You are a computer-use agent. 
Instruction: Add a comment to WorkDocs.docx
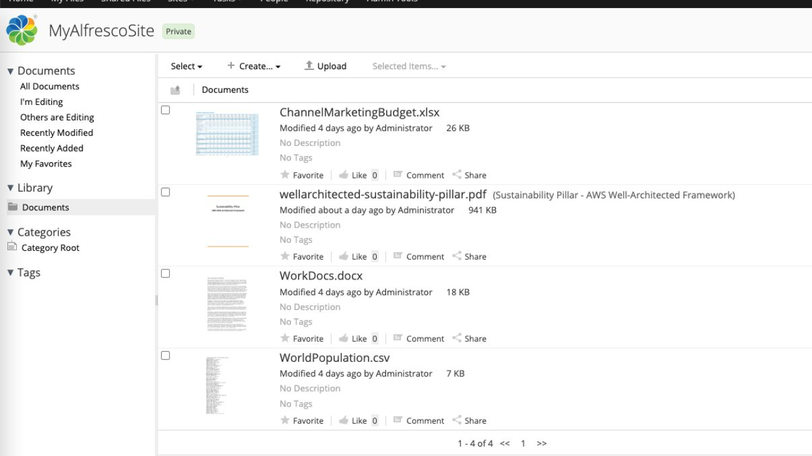pyautogui.click(x=418, y=339)
